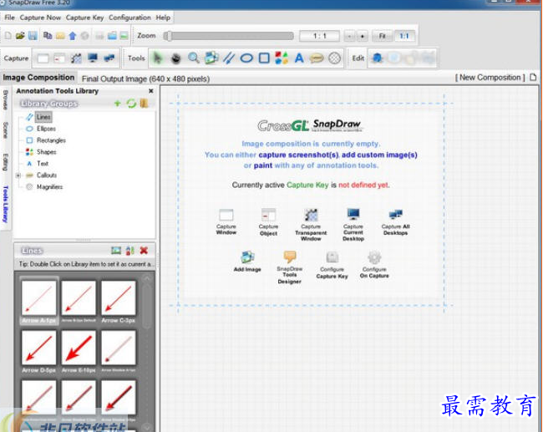Viewport: 543px width, 432px height.
Task: Open SnapDraw Tools Designer from canvas
Action: click(x=290, y=267)
